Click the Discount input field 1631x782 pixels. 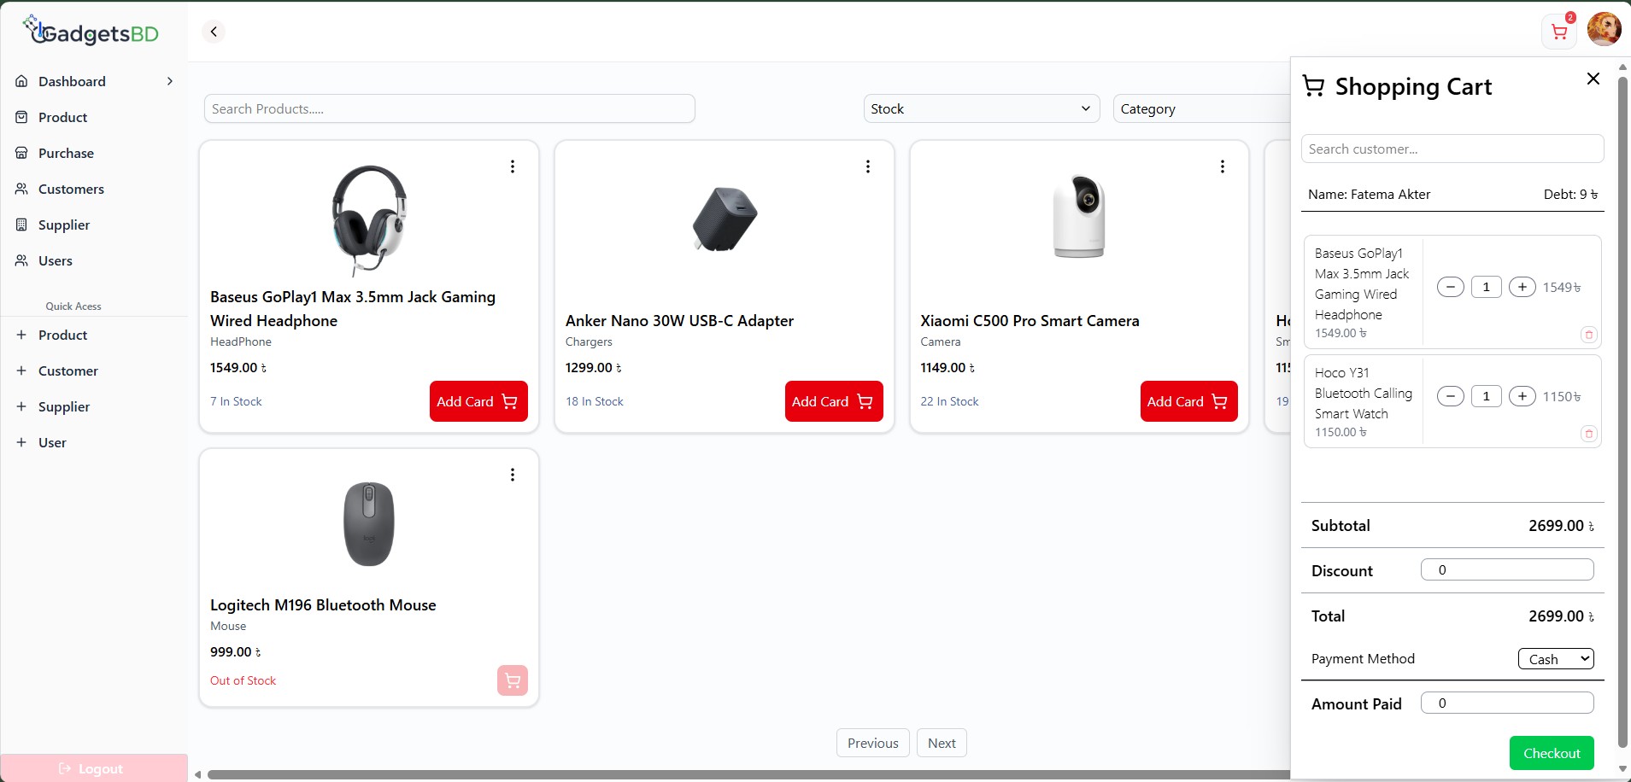pos(1507,569)
